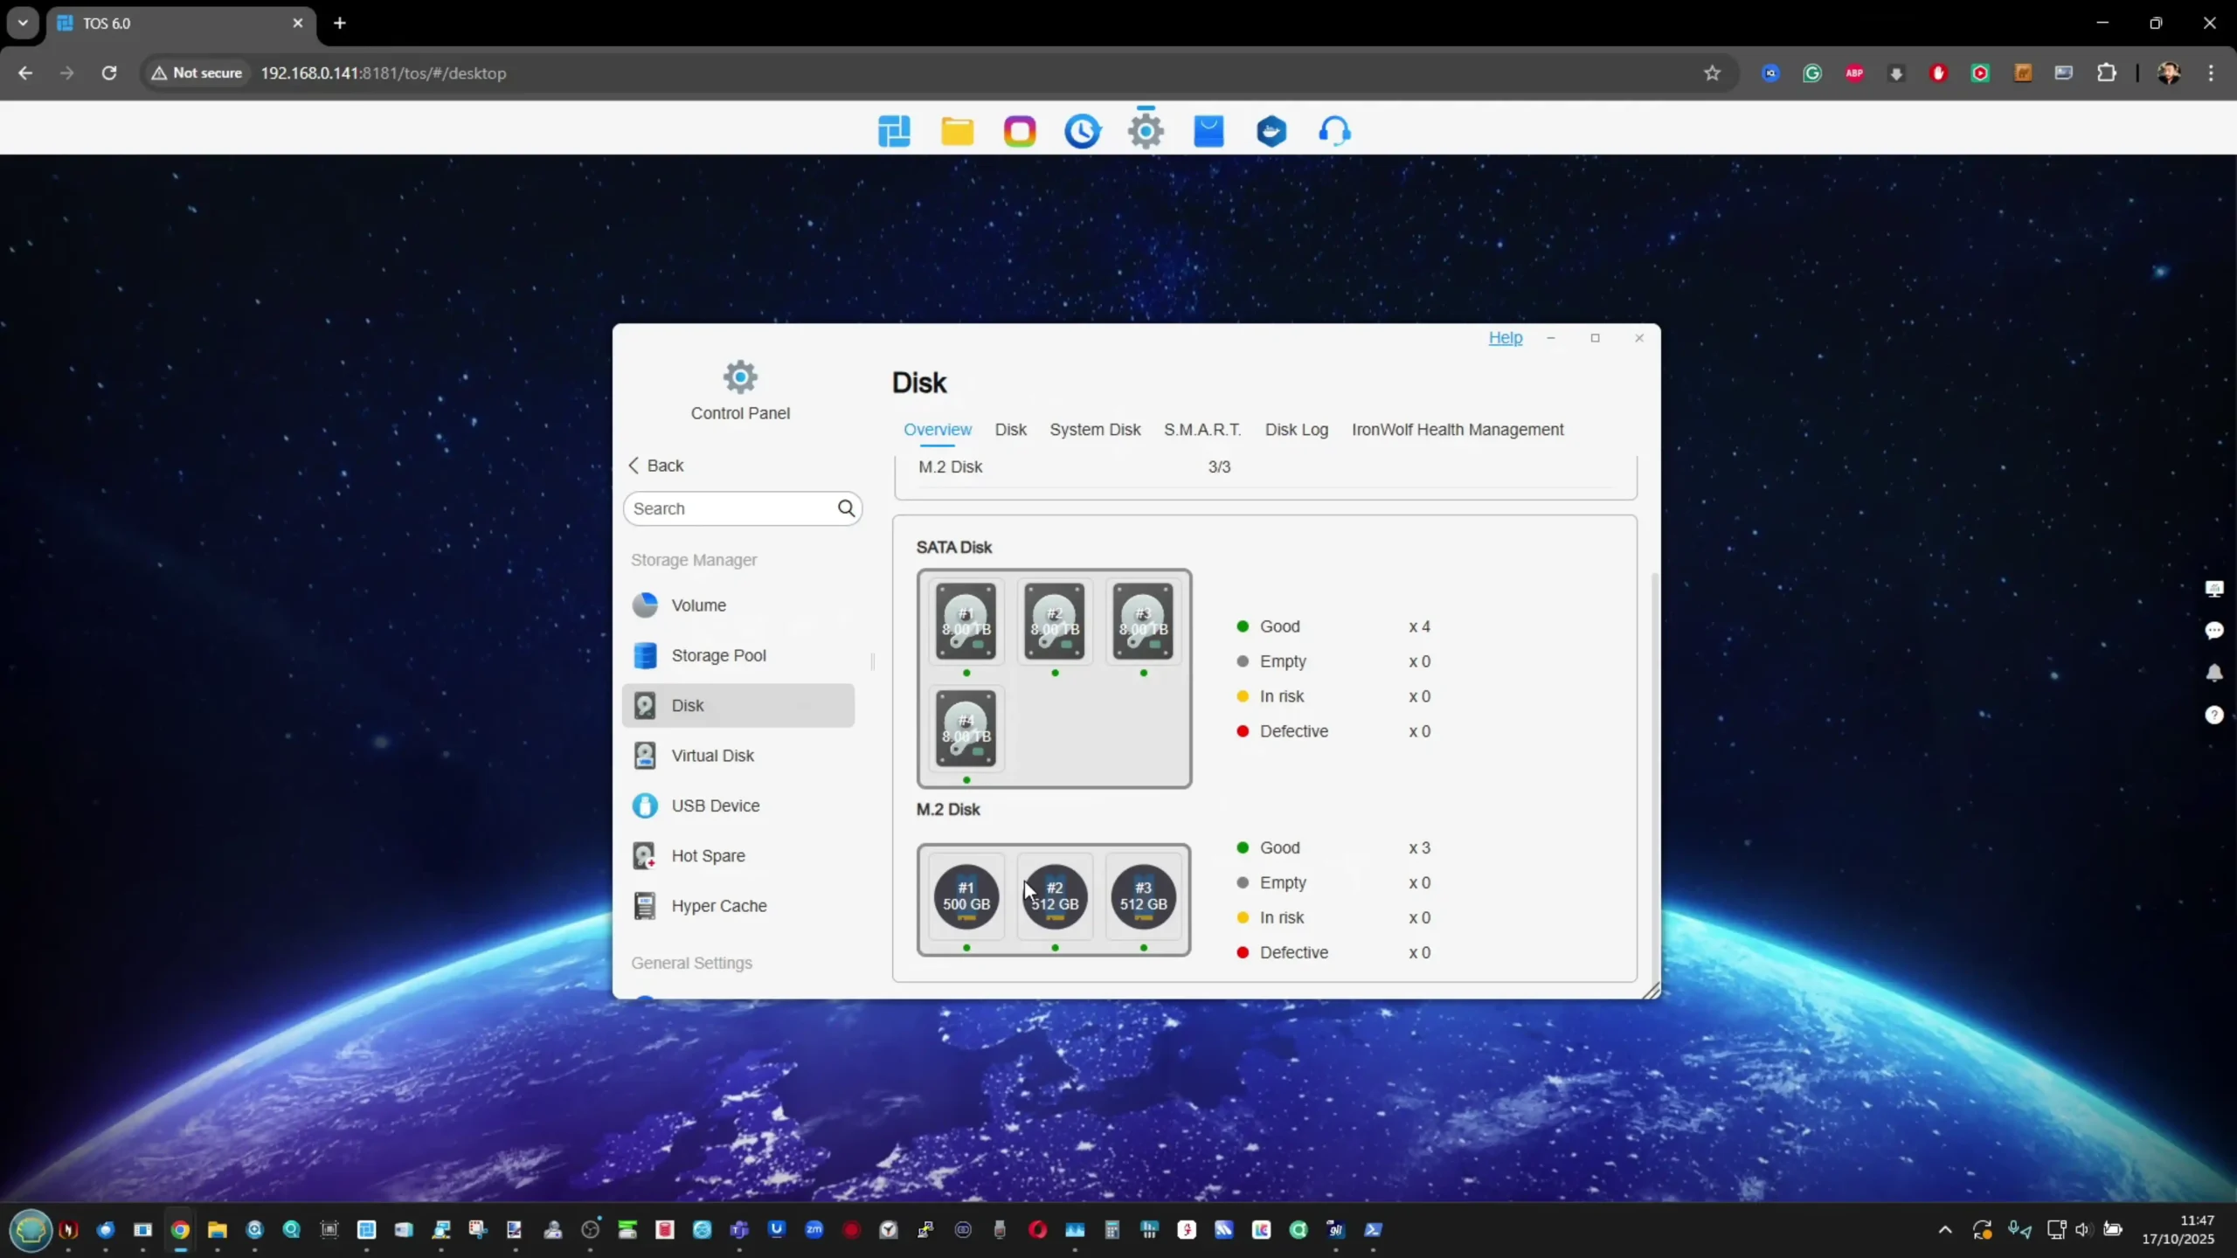The image size is (2237, 1258).
Task: Open the Backup clock icon in top dock
Action: click(x=1082, y=131)
